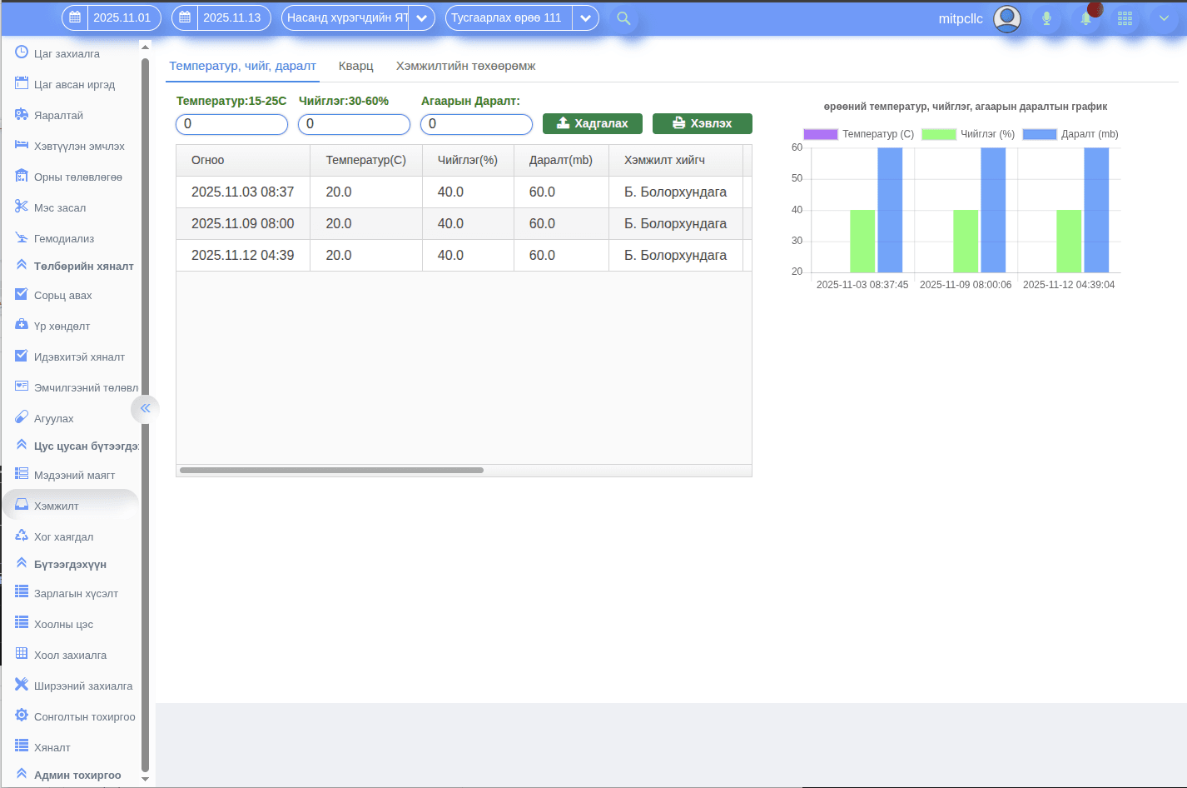Click the search magnifier in the header
Screen dimensions: 1187x788
click(x=623, y=17)
